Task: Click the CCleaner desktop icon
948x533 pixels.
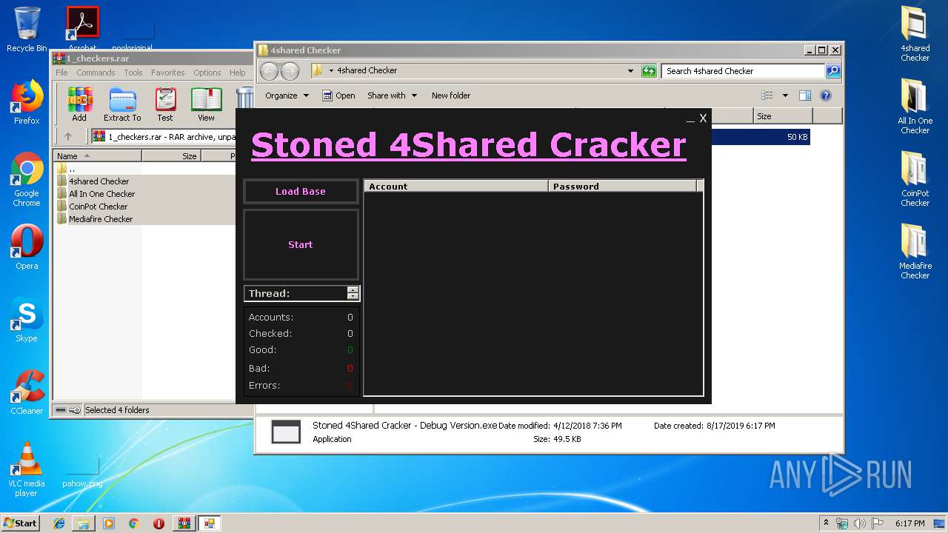Action: [x=27, y=392]
